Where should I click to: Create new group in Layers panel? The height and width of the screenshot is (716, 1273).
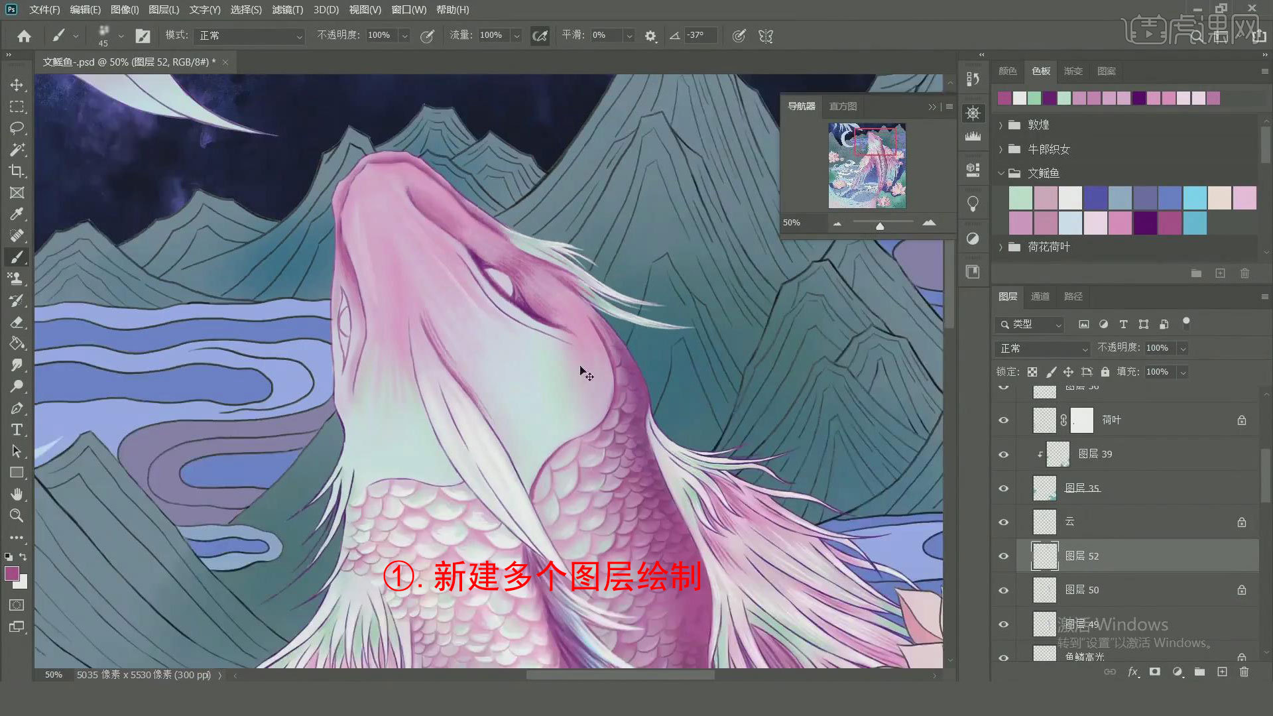[x=1199, y=672]
